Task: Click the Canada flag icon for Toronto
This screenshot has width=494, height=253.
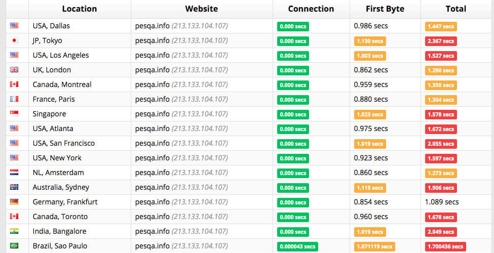Action: 14,217
